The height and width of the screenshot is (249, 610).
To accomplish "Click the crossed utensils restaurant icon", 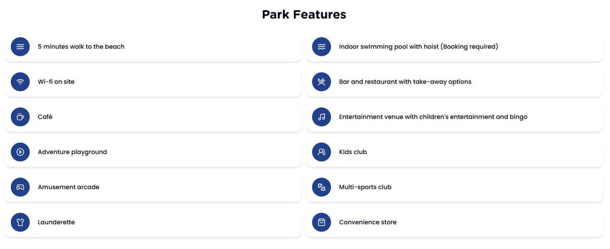I will (x=321, y=82).
